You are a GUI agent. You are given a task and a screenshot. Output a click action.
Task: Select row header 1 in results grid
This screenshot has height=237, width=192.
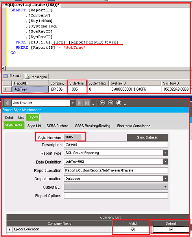7,89
